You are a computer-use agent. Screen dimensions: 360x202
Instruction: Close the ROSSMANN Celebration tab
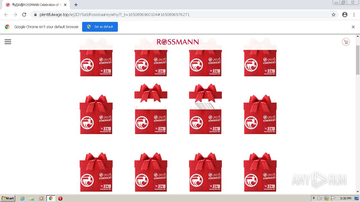[65, 5]
